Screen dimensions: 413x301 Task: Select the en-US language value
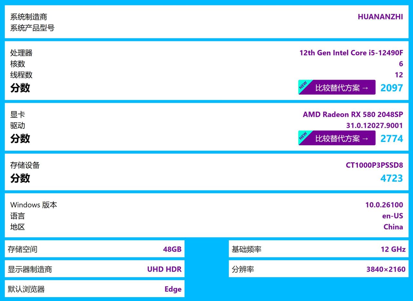tap(393, 216)
